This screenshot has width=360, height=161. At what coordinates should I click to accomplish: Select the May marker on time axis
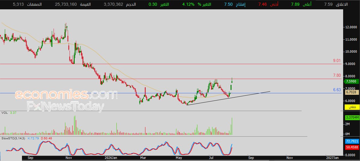179,158
